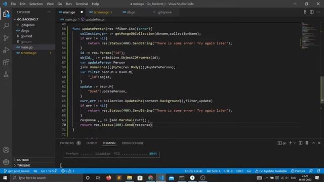The height and width of the screenshot is (182, 324).
Task: Click the code minimap overview
Action: tap(308, 35)
